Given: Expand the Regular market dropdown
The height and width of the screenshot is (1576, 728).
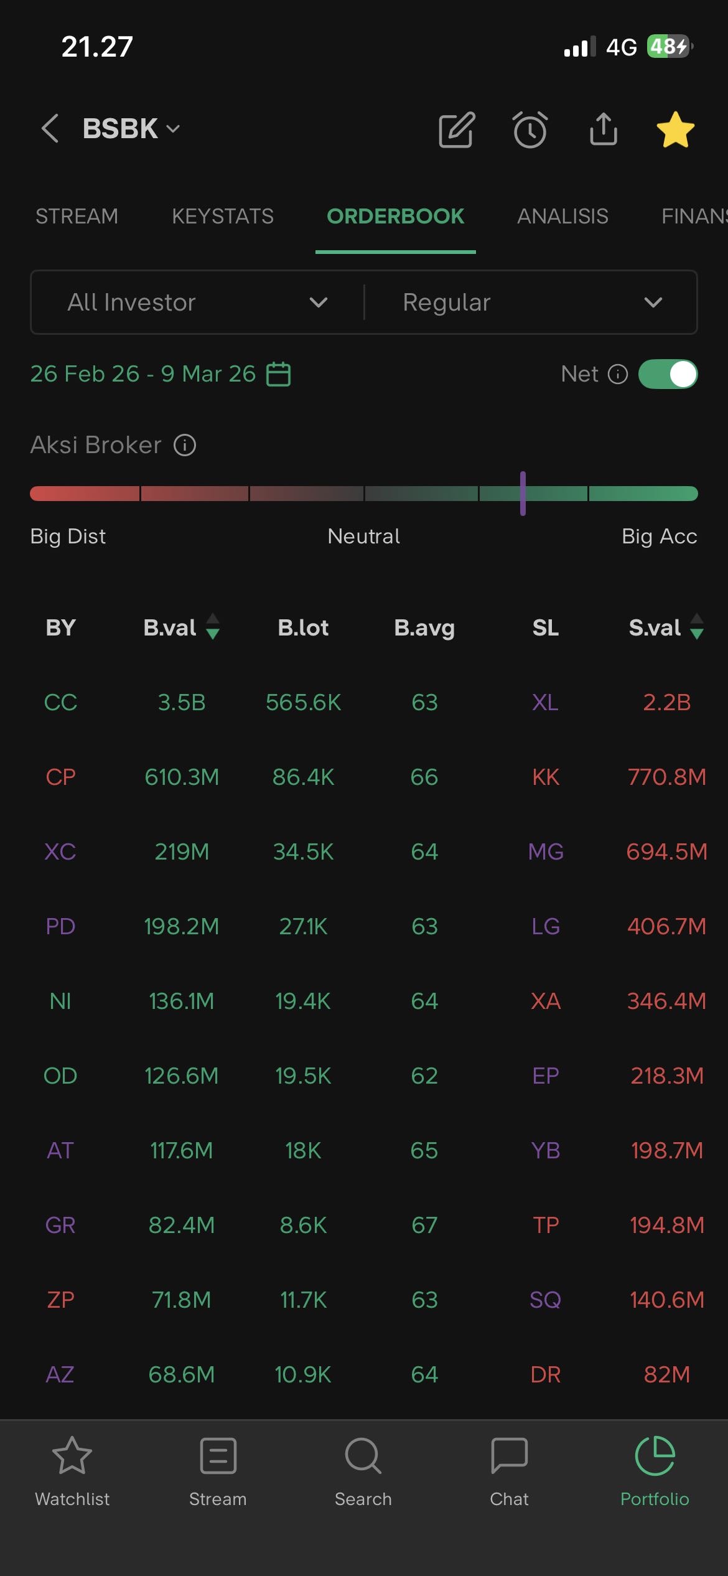Looking at the screenshot, I should coord(531,303).
